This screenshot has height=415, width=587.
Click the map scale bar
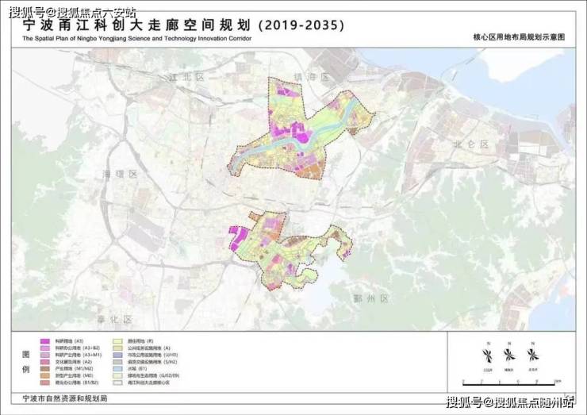click(510, 383)
